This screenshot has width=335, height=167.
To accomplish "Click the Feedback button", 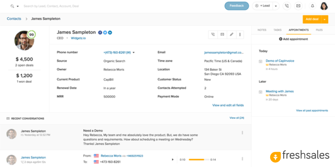I will [x=236, y=6].
